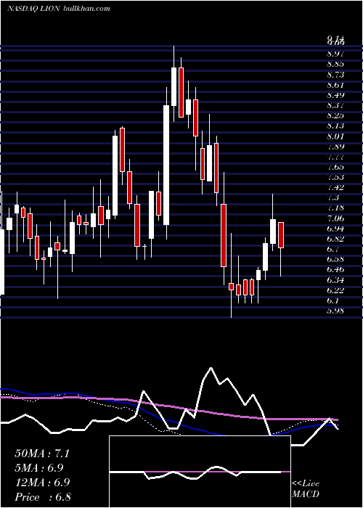Screen dimensions: 363x508
Task: Select the 7.65 price axis label
Action: (335, 167)
